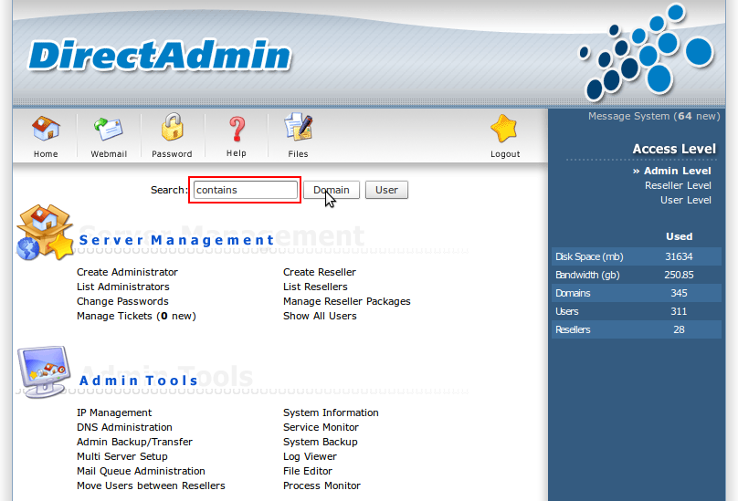Click the Admin Tools monitor icon

(44, 371)
